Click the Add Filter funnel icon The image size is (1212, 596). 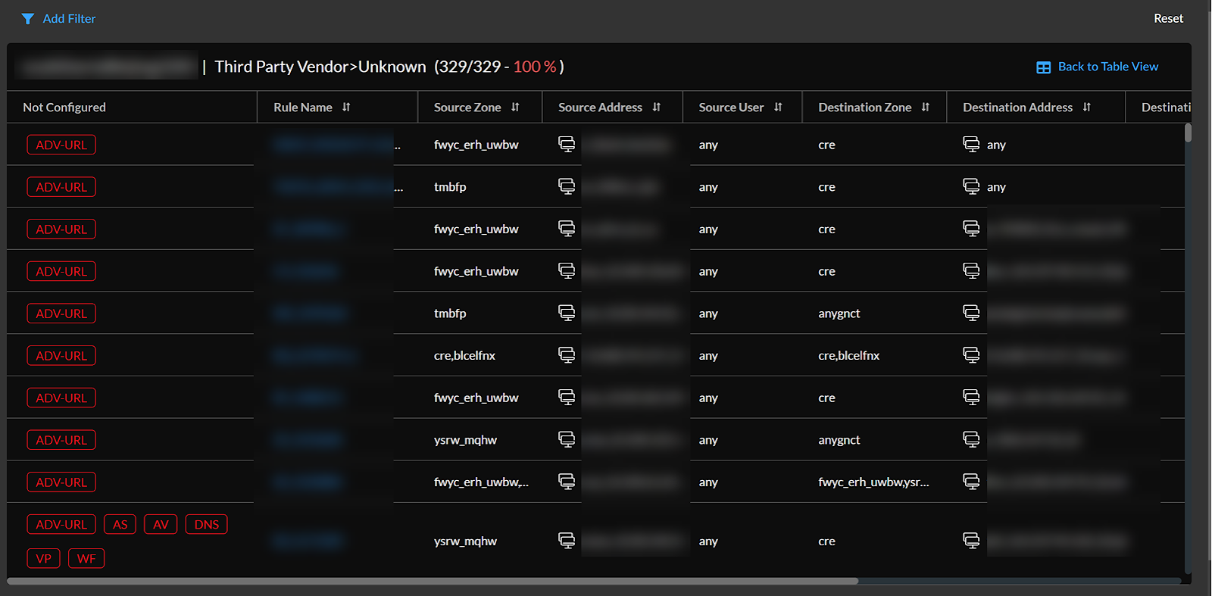[27, 19]
